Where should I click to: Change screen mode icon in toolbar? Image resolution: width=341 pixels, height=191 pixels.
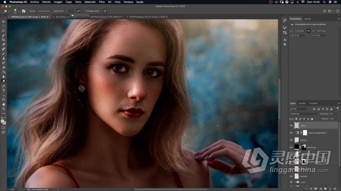tap(3, 132)
